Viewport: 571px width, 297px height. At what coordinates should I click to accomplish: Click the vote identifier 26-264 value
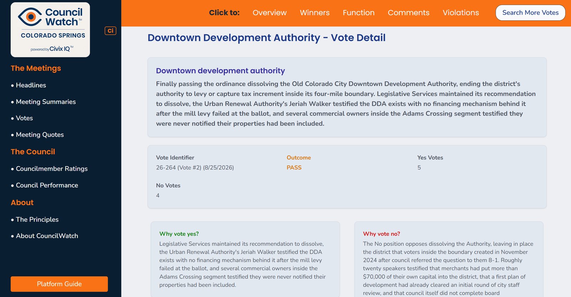(195, 168)
